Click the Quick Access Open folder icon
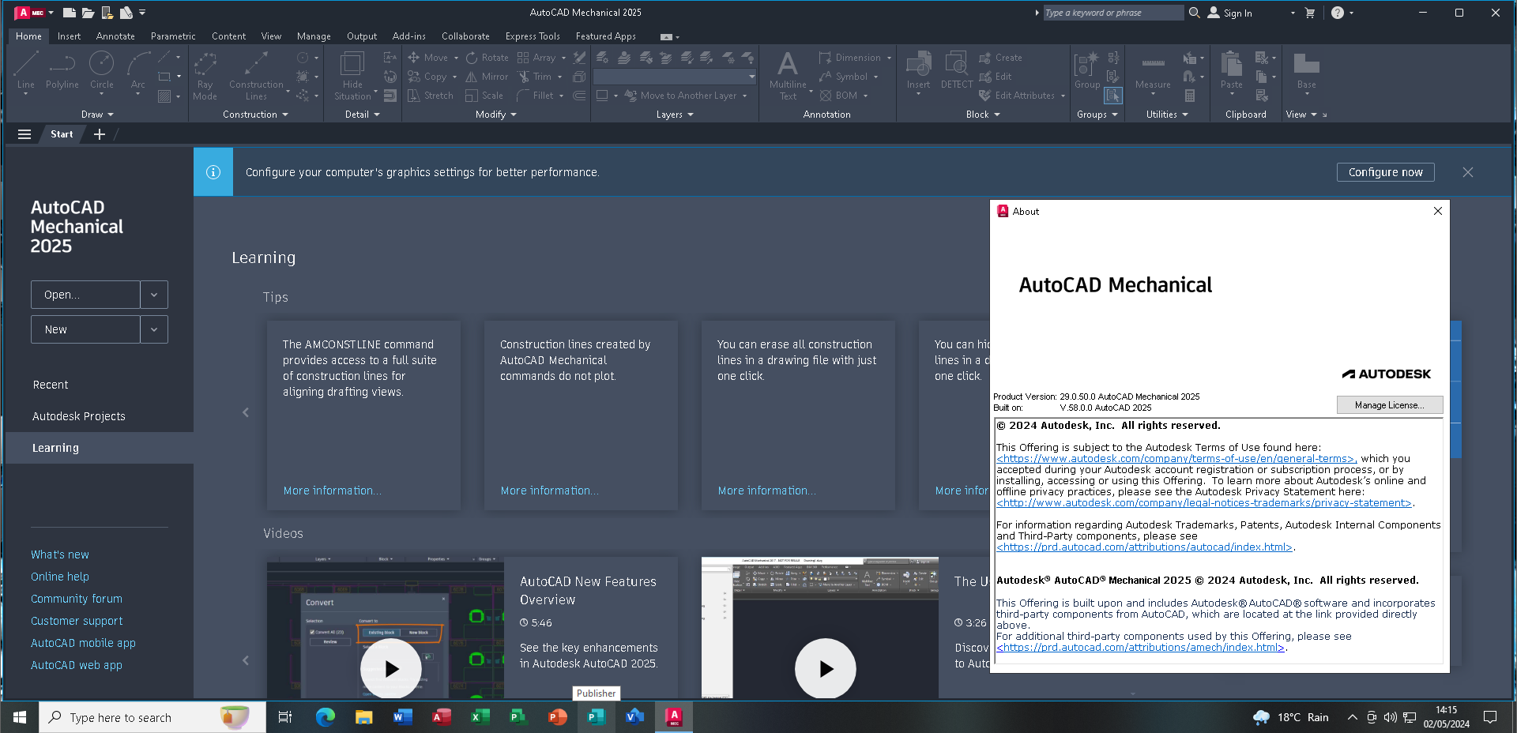Screen dimensions: 1517x733 click(x=88, y=13)
